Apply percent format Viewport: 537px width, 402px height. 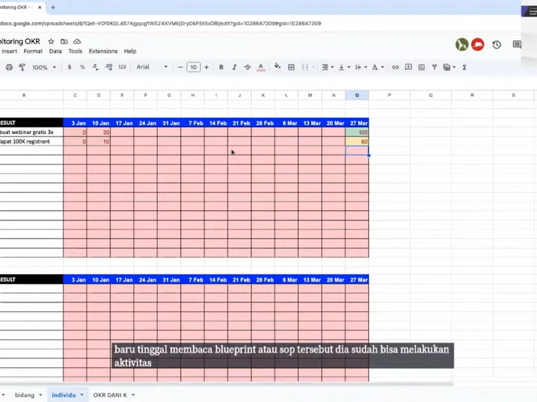tap(82, 67)
